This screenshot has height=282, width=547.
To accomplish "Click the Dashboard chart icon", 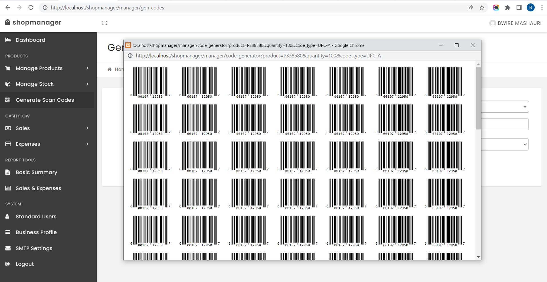I will point(8,40).
